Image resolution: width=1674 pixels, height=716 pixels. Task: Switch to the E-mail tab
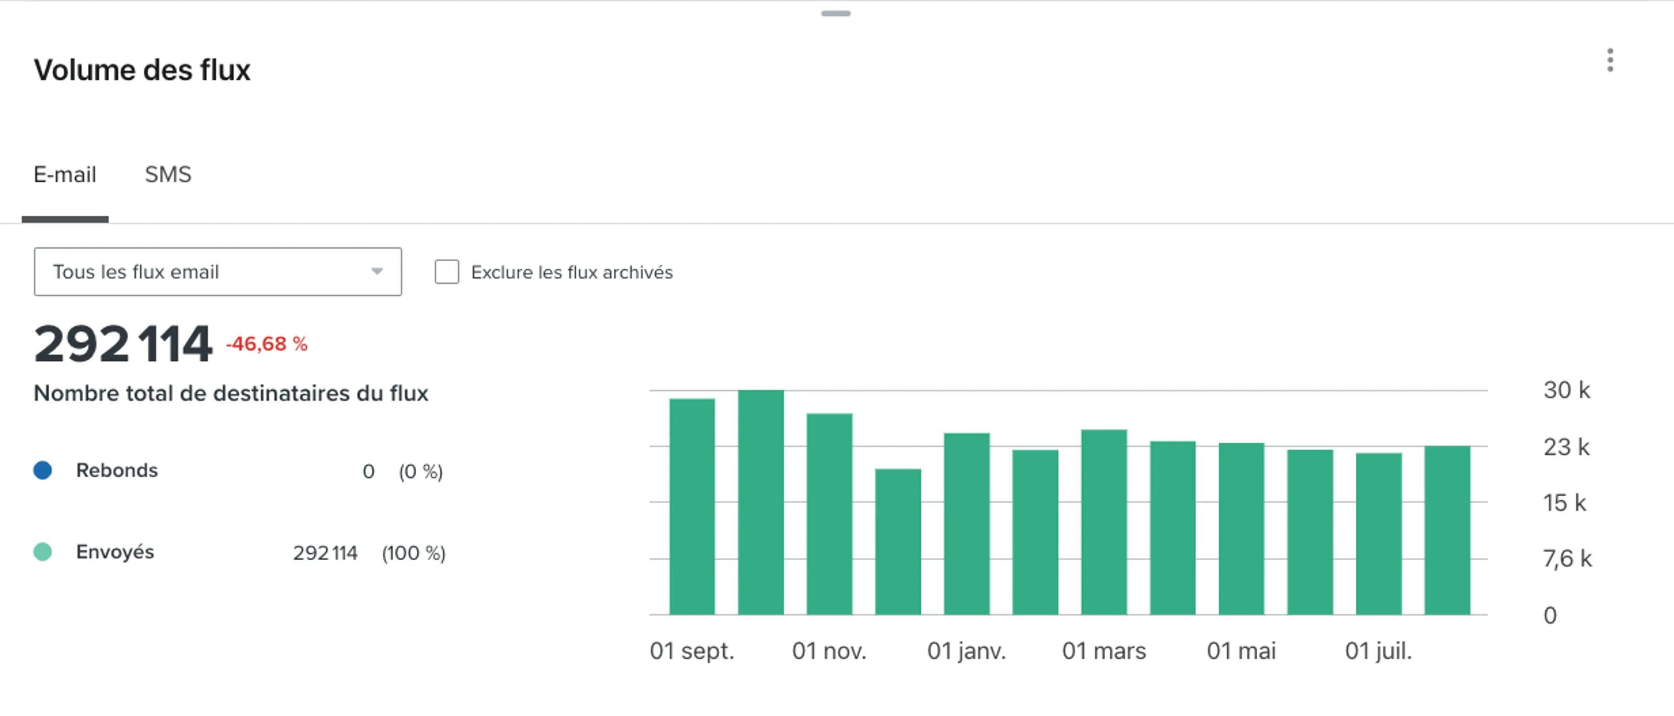(65, 174)
